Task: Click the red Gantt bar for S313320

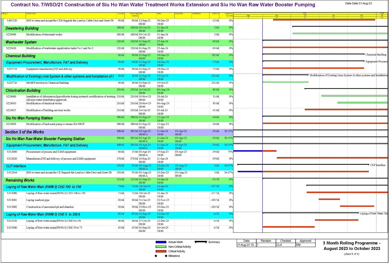Action: click(x=337, y=220)
